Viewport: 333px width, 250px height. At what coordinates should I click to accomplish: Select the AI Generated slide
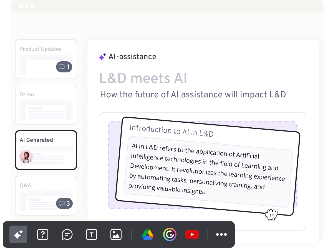click(x=46, y=150)
